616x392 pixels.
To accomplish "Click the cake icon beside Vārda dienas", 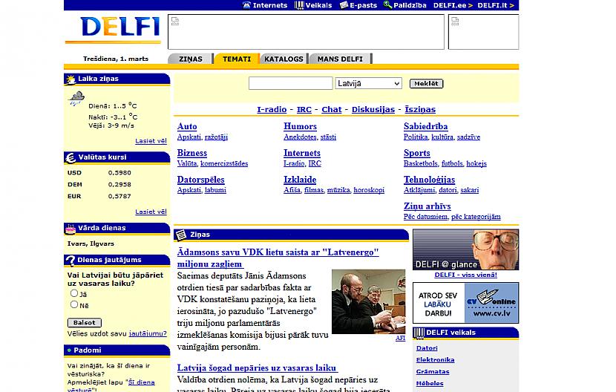I will [x=71, y=229].
